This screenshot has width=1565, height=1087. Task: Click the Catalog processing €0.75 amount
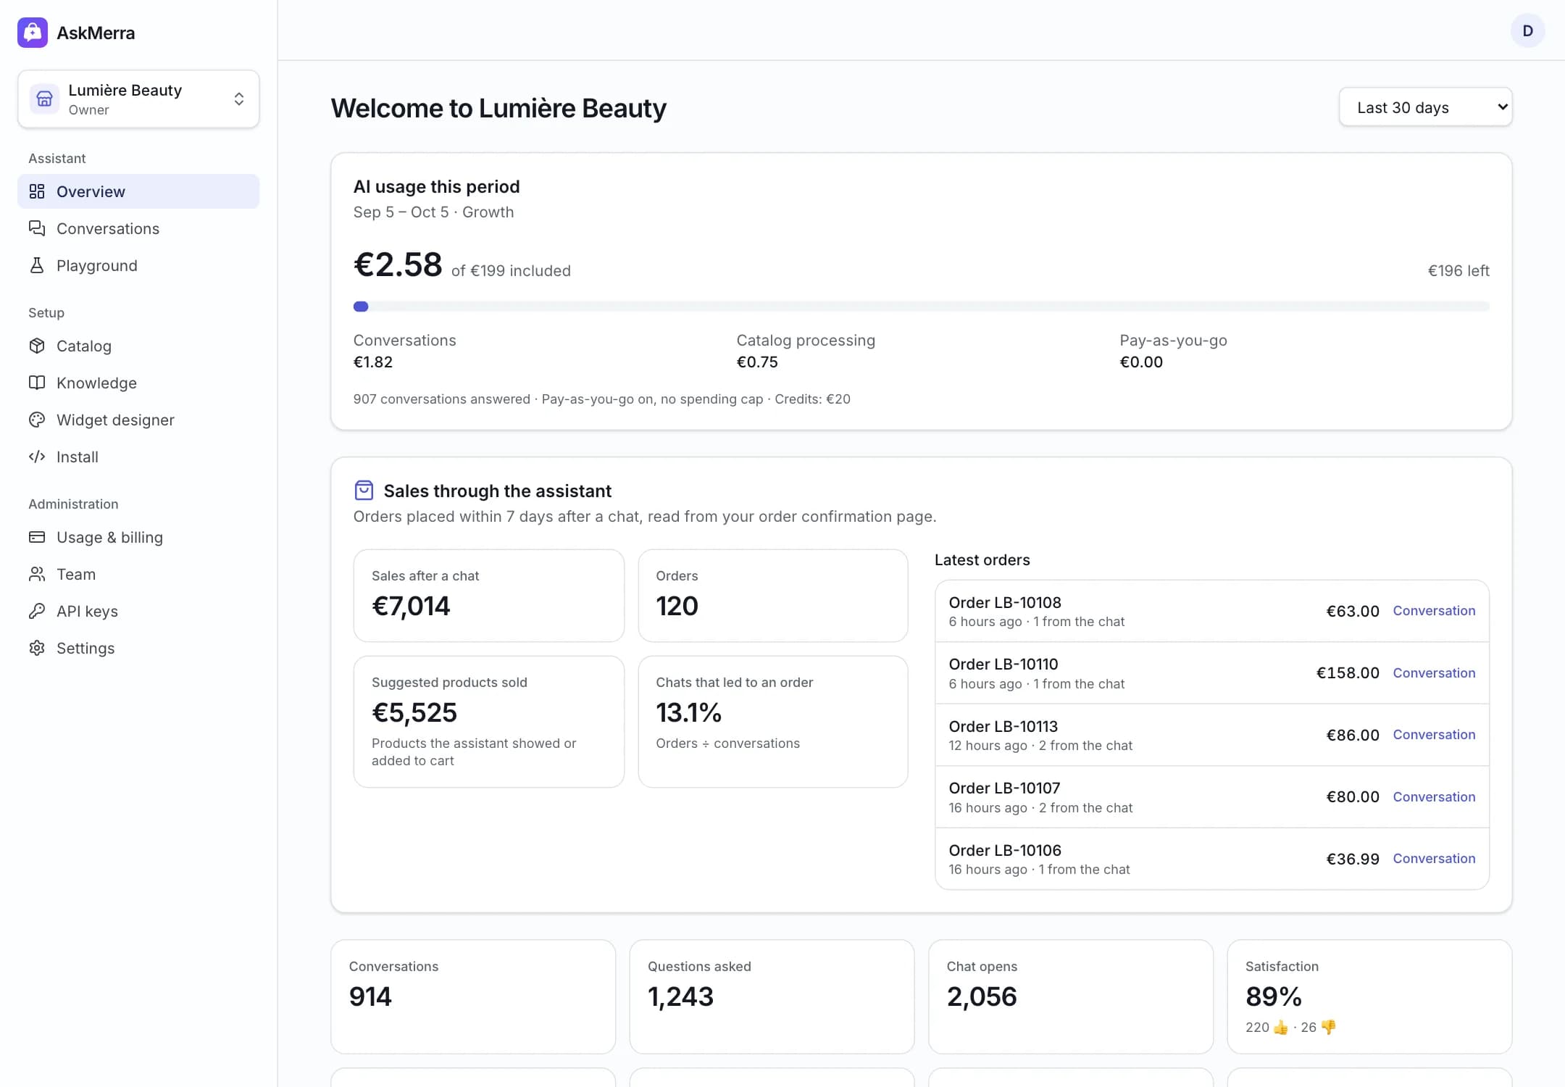click(x=757, y=362)
